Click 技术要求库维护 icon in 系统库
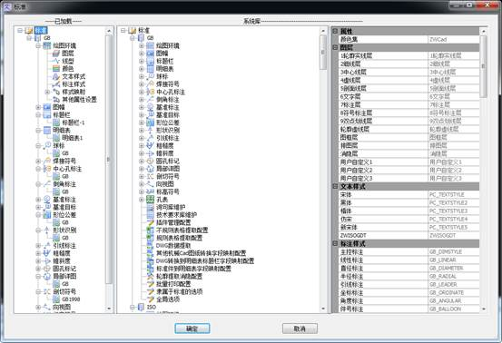This screenshot has height=343, width=502. click(x=150, y=215)
